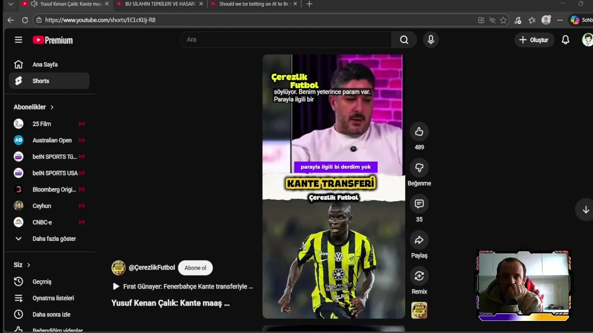Open the browser favorites list

(x=532, y=20)
